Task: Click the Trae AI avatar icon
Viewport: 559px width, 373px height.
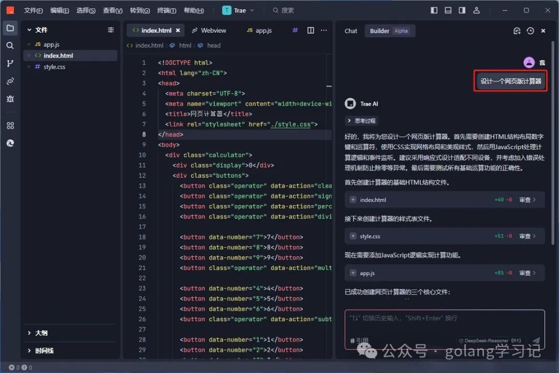Action: (350, 104)
